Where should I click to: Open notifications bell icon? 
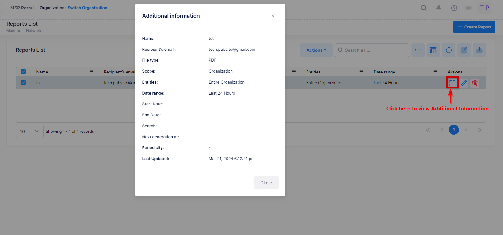(x=439, y=8)
